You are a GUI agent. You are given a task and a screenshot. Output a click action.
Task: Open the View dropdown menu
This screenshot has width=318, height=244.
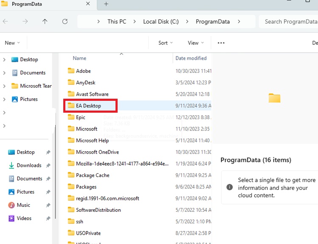195,43
